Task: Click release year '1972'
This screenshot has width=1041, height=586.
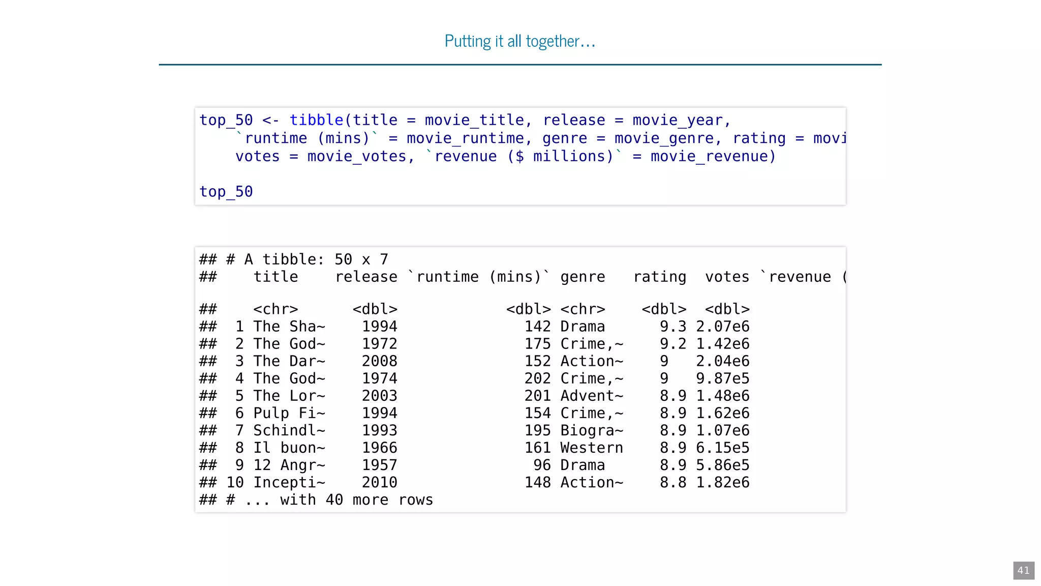Action: pyautogui.click(x=379, y=344)
